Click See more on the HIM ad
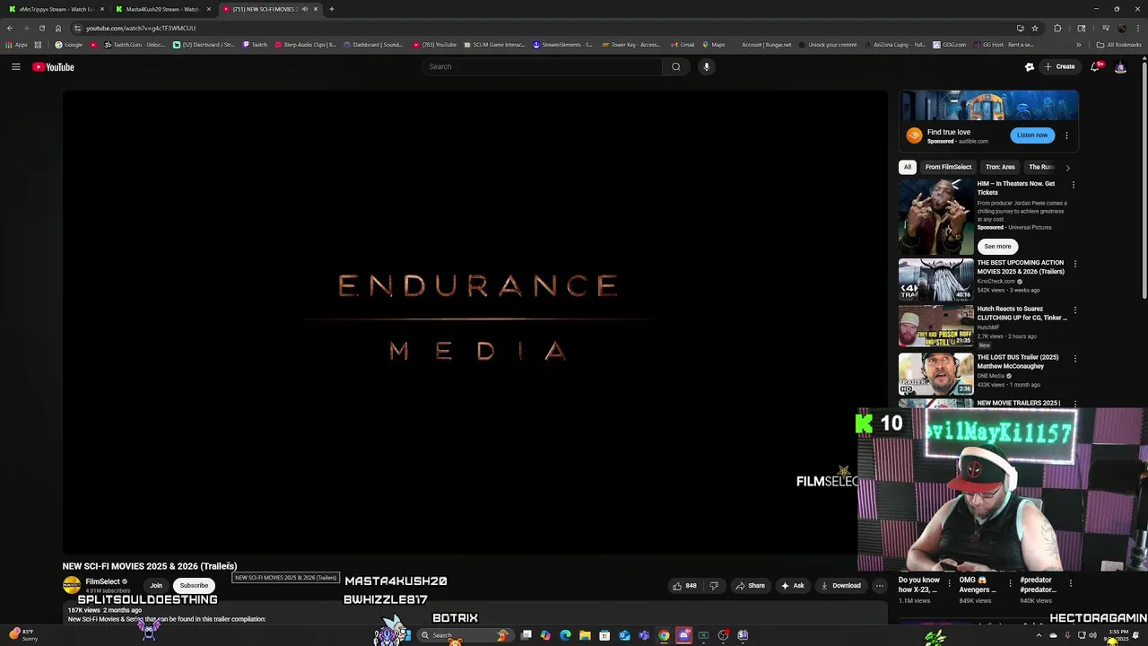The image size is (1148, 646). click(997, 247)
